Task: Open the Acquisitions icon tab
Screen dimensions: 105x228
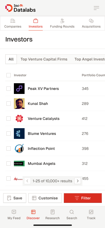Action: click(x=91, y=21)
